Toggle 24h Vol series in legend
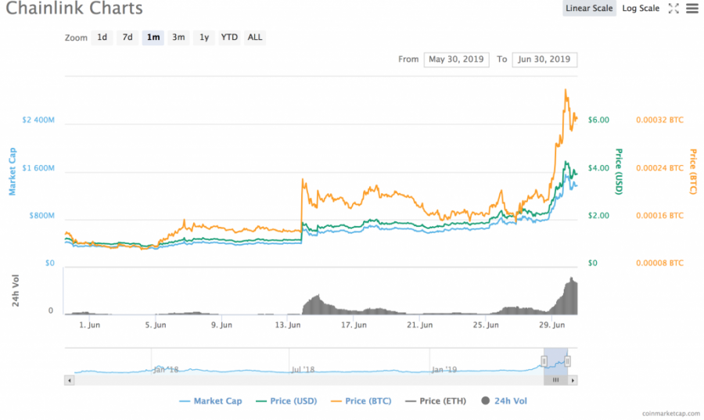The height and width of the screenshot is (420, 704). 505,401
